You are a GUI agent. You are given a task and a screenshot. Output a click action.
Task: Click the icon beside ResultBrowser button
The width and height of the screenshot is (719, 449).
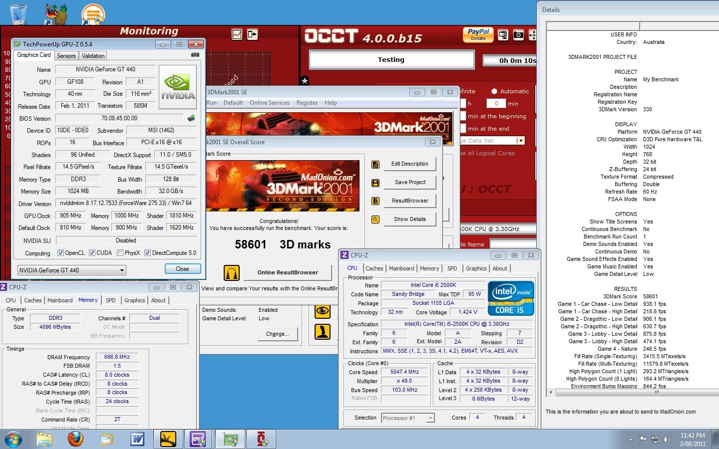pos(375,201)
